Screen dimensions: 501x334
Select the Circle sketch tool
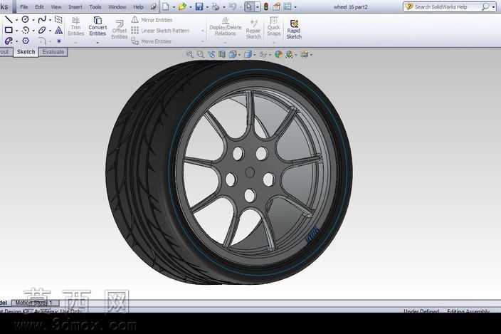(25, 19)
